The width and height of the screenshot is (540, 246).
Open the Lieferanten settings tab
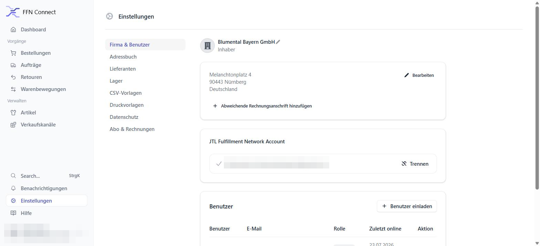145,69
